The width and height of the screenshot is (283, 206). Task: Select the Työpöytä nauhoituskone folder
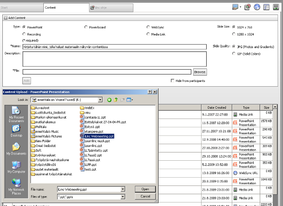(x=50, y=160)
